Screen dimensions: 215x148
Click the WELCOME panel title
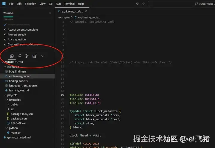[x=8, y=13]
